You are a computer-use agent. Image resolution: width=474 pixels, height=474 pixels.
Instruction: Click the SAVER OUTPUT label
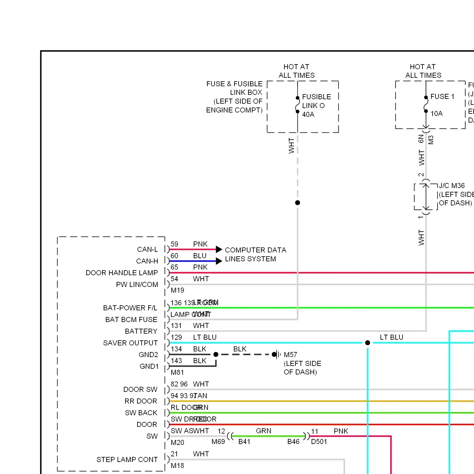coord(130,343)
